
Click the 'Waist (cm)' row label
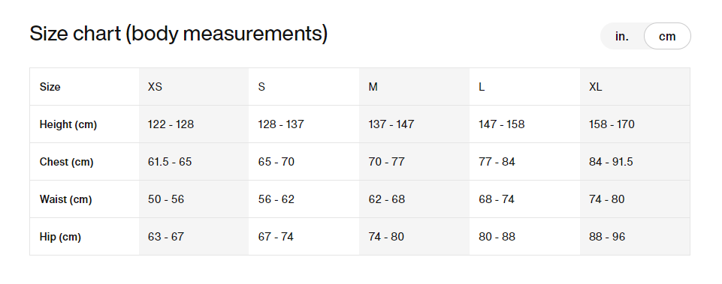pos(66,199)
